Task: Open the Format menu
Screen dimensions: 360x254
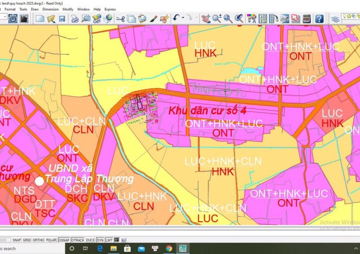Action: pyautogui.click(x=10, y=9)
